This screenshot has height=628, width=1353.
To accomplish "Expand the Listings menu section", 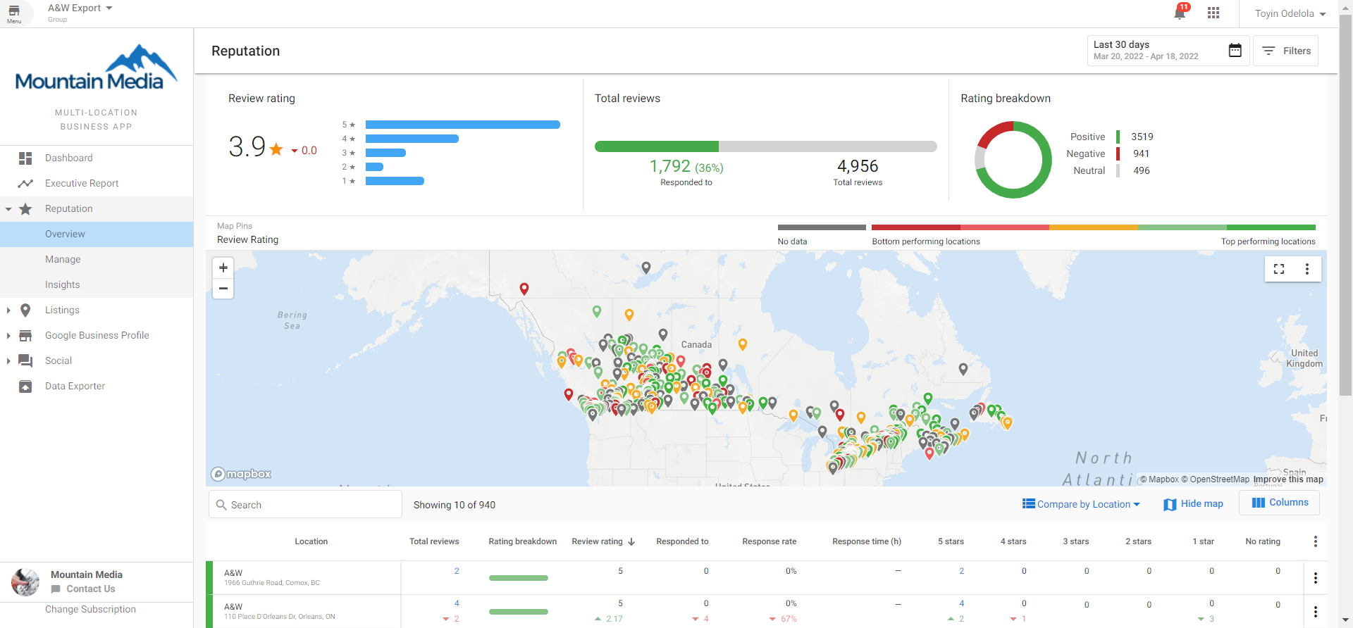I will [x=8, y=310].
